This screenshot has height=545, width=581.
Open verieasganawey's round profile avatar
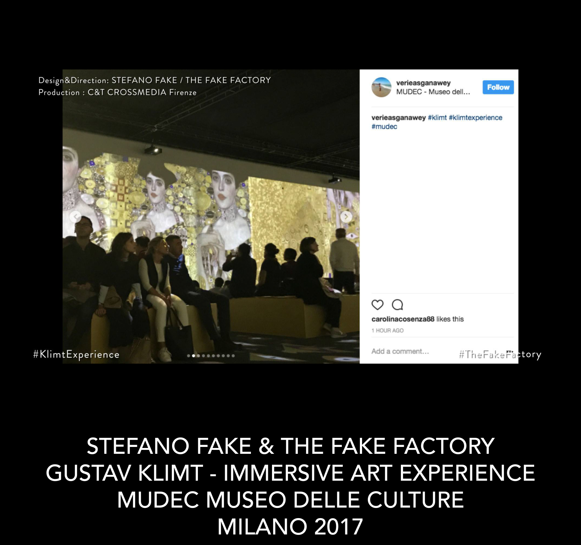[381, 87]
